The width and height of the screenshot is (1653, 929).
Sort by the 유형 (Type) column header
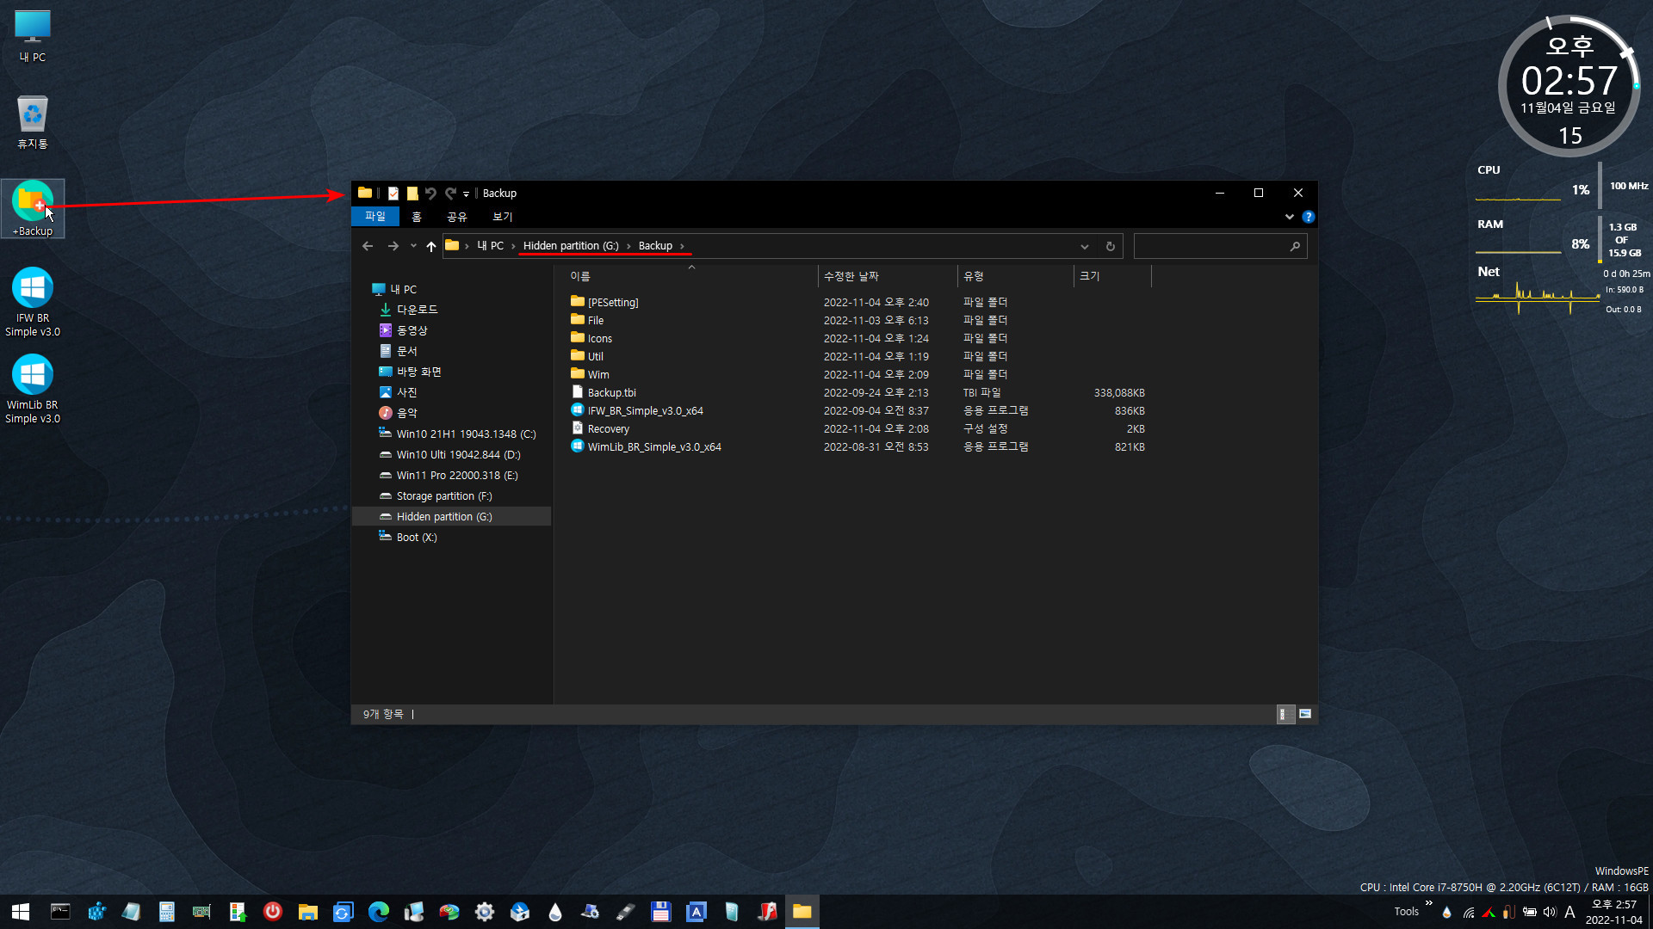(1015, 276)
